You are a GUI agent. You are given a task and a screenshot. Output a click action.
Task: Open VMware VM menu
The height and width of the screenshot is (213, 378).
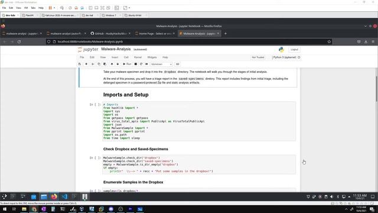(26, 8)
